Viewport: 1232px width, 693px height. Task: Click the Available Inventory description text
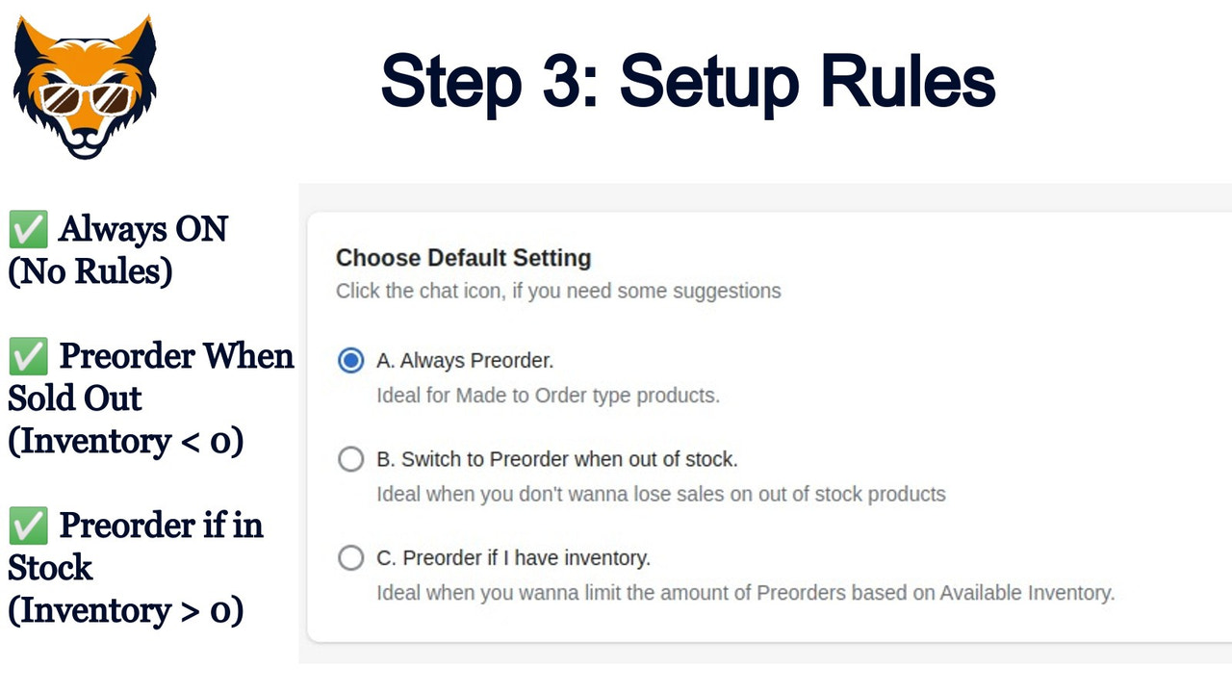[x=745, y=592]
